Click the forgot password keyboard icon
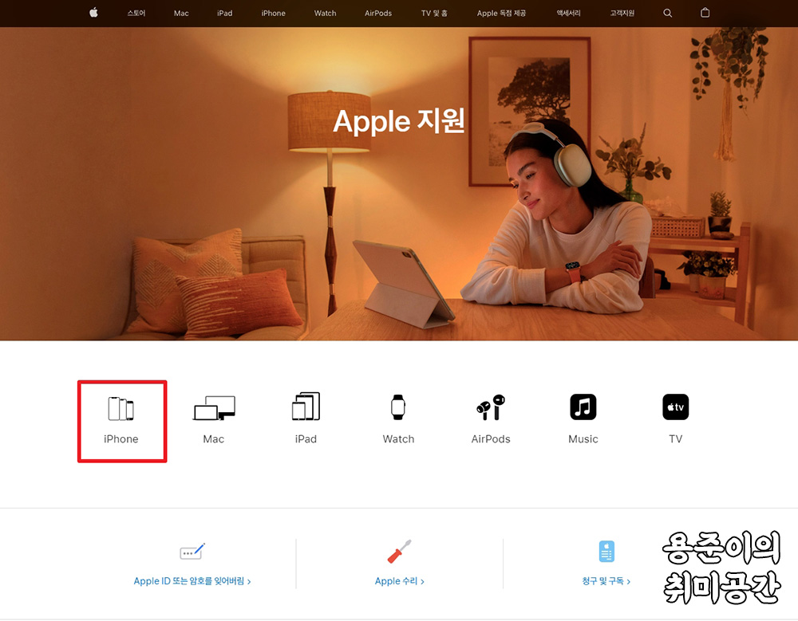 tap(192, 552)
